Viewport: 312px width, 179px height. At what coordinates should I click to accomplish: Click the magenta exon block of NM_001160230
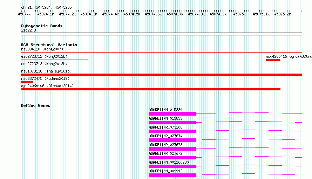(172, 166)
